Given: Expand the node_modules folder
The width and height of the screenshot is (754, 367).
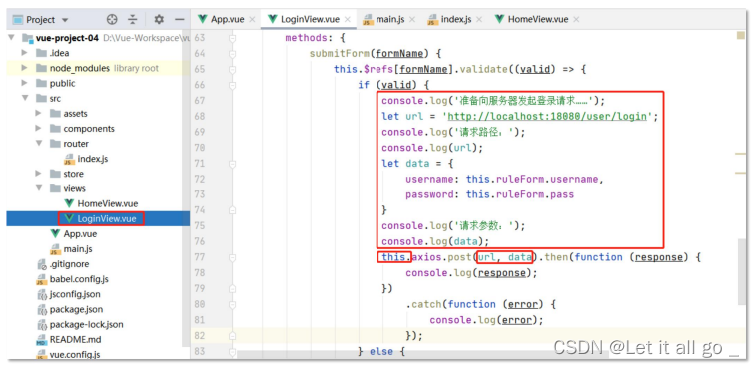Looking at the screenshot, I should [25, 68].
